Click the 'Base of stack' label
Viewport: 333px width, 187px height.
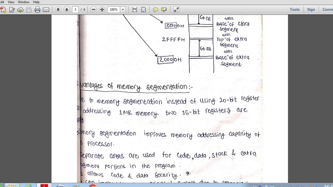233,24
